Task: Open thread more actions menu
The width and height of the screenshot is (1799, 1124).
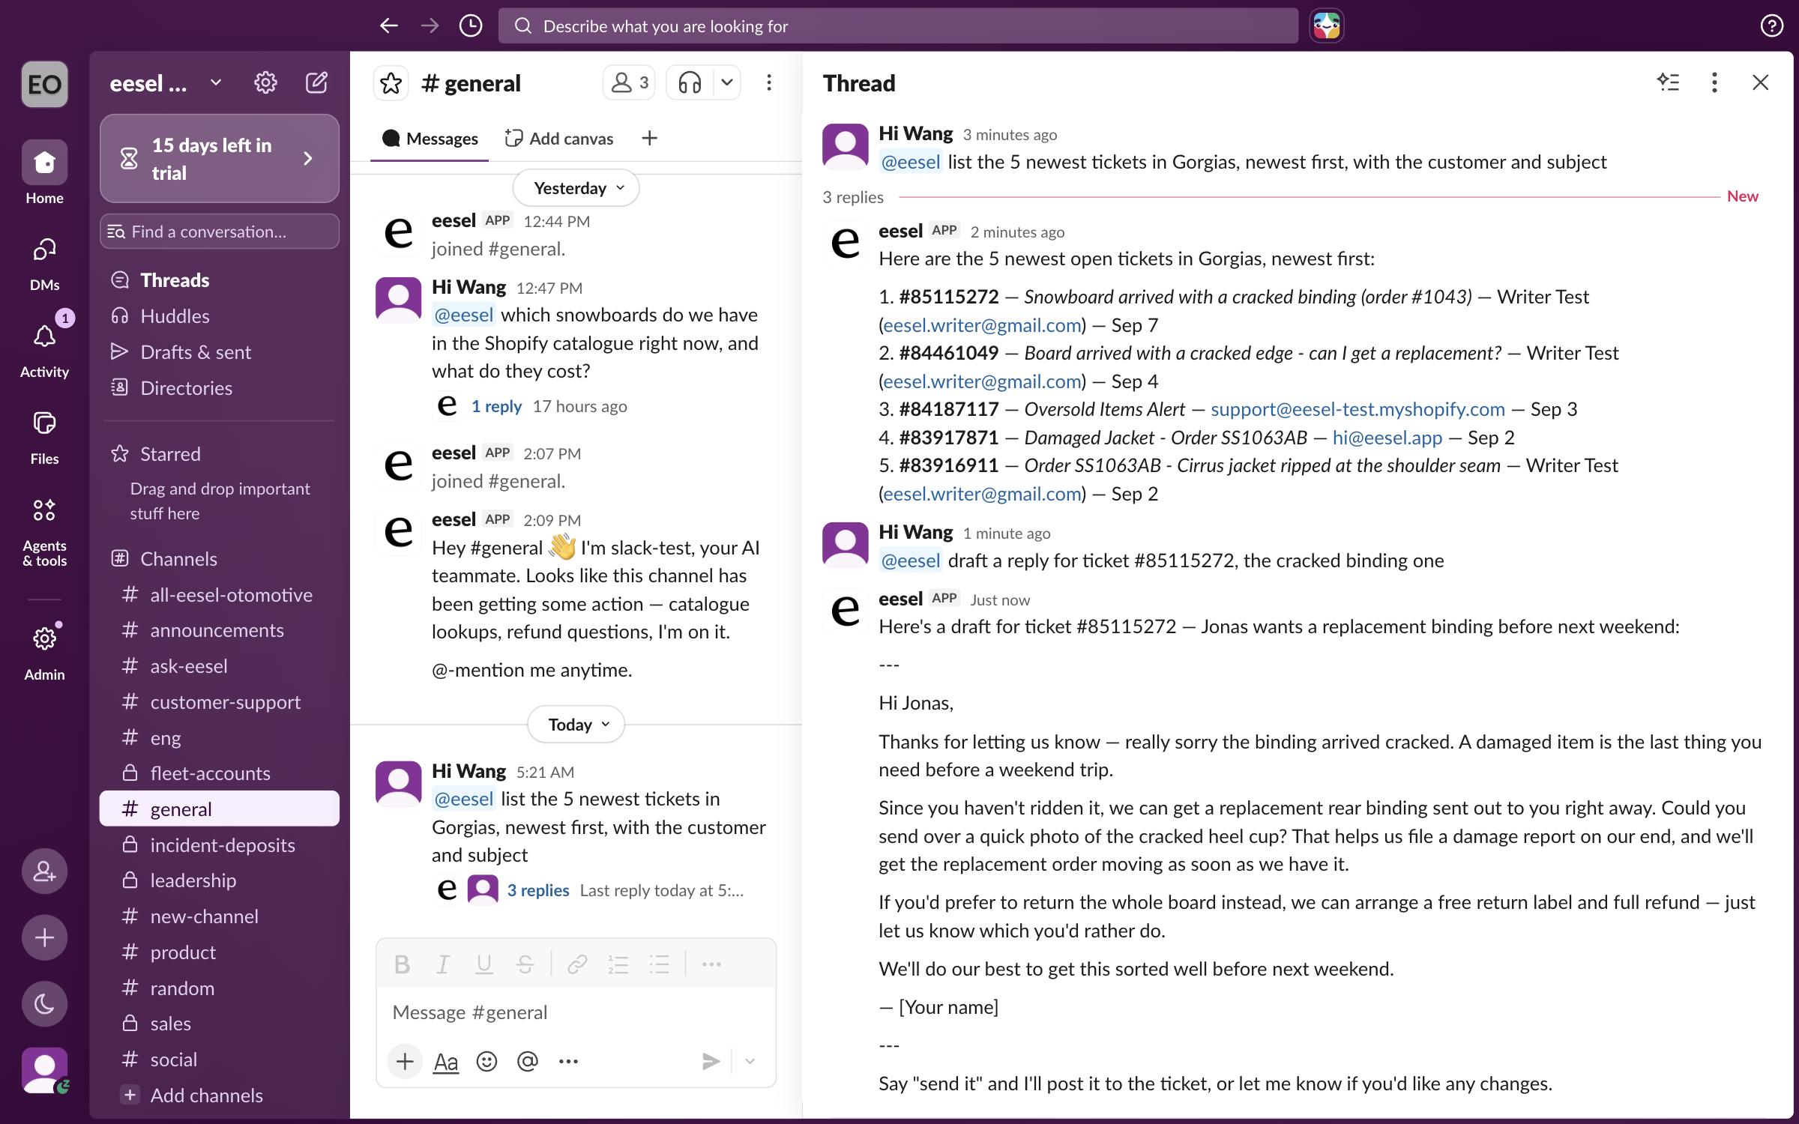Action: (x=1714, y=82)
